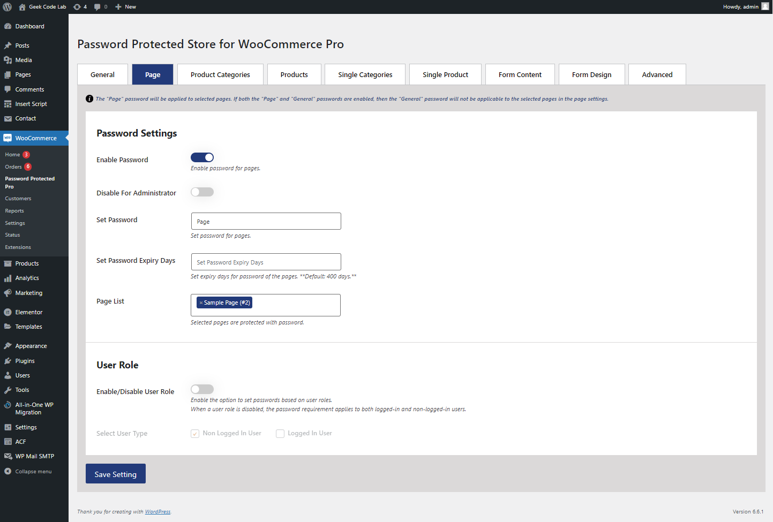Open WooCommerce Extensions submenu item
Screen dimensions: 773x522
(x=18, y=247)
